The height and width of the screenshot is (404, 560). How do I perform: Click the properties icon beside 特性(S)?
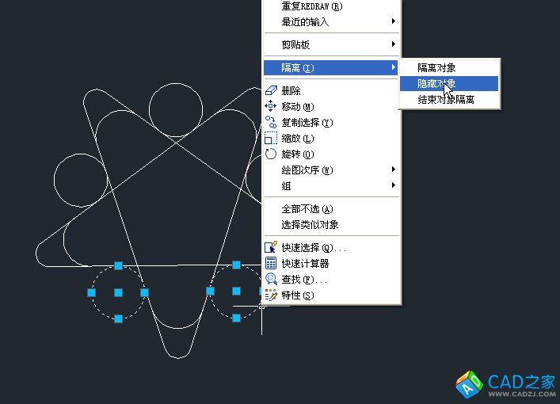coord(271,295)
